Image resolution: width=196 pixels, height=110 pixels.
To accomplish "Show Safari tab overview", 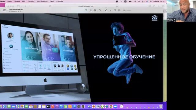I will [163, 6].
